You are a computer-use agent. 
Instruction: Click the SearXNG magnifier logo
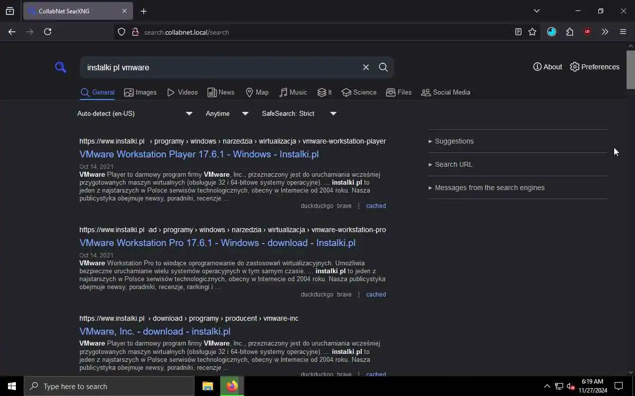(61, 67)
